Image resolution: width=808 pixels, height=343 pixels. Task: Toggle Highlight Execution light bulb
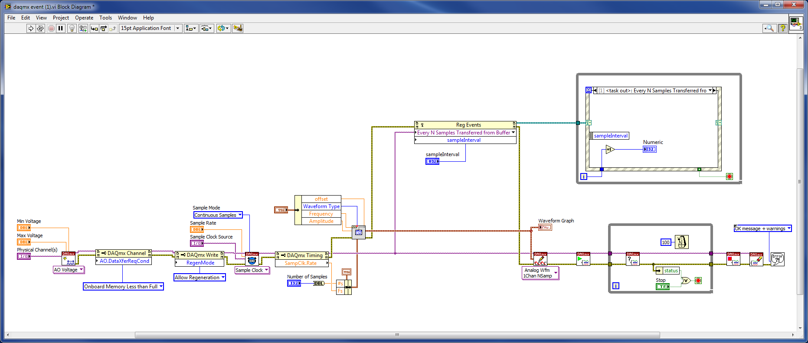72,28
